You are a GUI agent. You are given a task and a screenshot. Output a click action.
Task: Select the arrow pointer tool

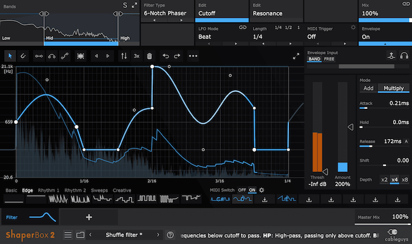point(10,56)
